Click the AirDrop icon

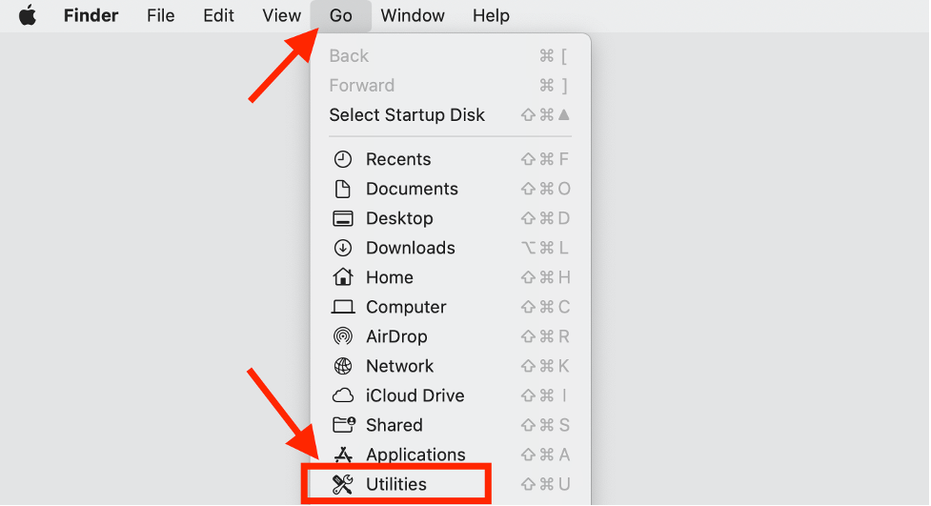point(342,336)
